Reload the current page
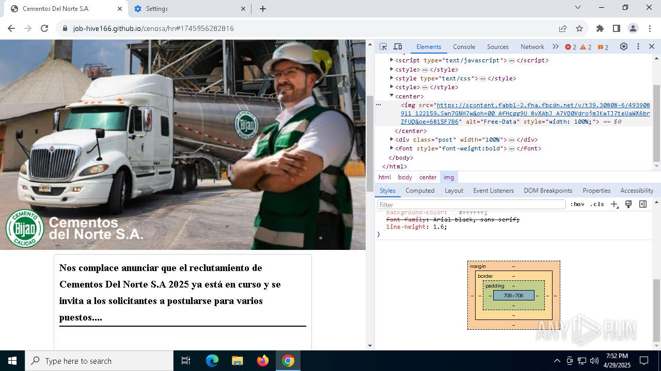661x371 pixels. pyautogui.click(x=44, y=28)
